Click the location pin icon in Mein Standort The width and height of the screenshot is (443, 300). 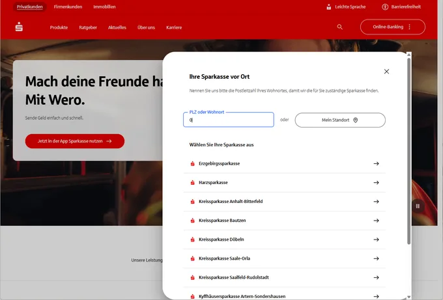[356, 120]
